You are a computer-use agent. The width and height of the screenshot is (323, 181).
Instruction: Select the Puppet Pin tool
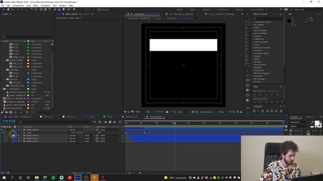click(74, 10)
